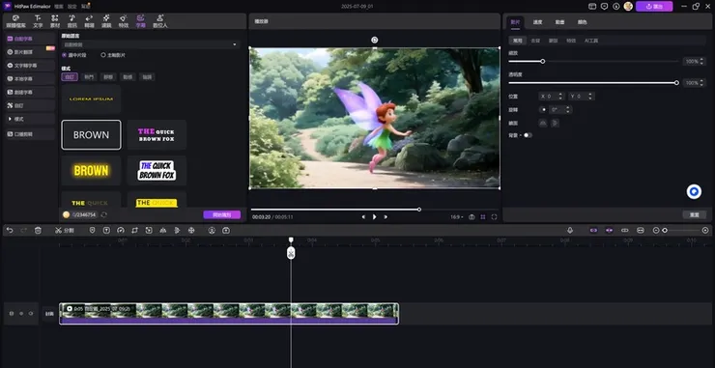Click the 分割 split scissors tool
This screenshot has height=368, width=715.
[x=65, y=230]
